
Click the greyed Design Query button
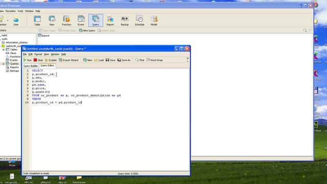click(x=67, y=31)
